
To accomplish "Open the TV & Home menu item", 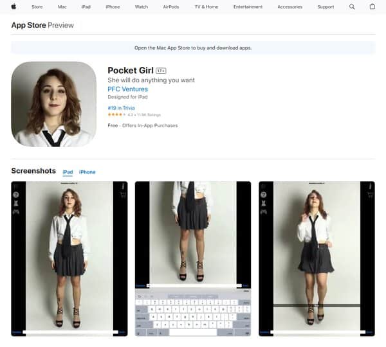I will coord(207,7).
